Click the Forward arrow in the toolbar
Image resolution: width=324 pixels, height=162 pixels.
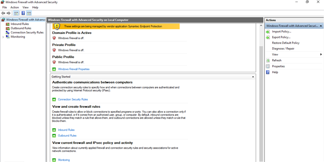[9, 13]
